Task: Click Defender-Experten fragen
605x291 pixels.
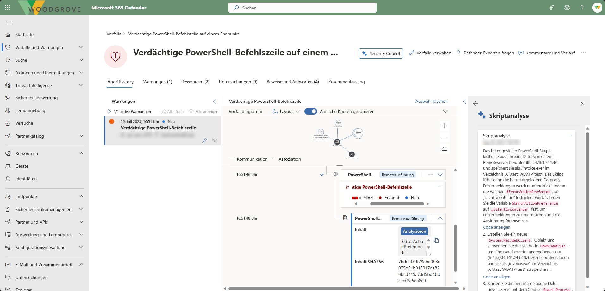Action: coord(485,53)
